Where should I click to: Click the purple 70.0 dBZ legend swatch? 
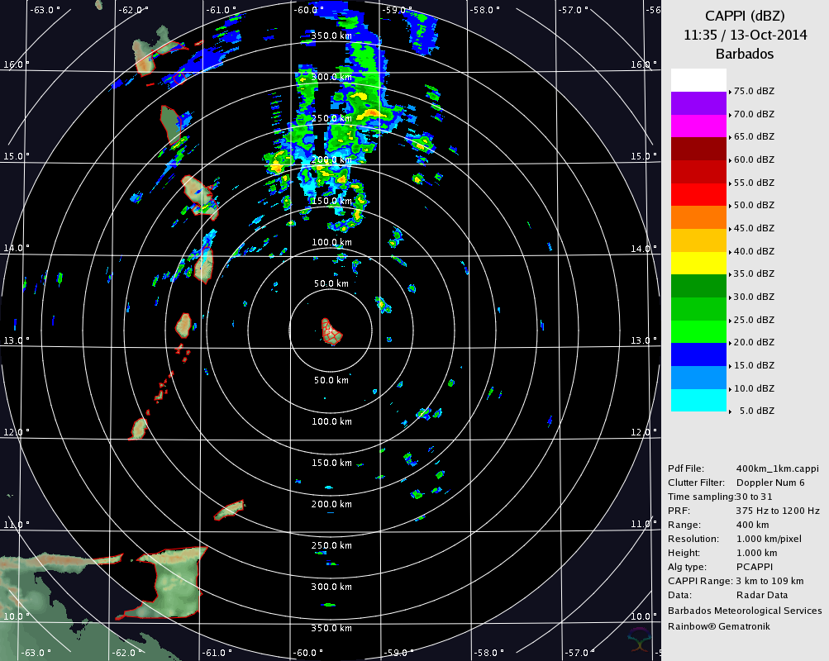coord(698,103)
